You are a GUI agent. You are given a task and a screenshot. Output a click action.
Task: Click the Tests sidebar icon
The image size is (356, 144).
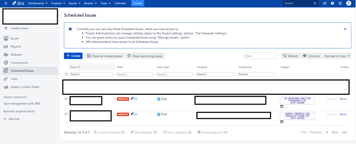coord(6,79)
